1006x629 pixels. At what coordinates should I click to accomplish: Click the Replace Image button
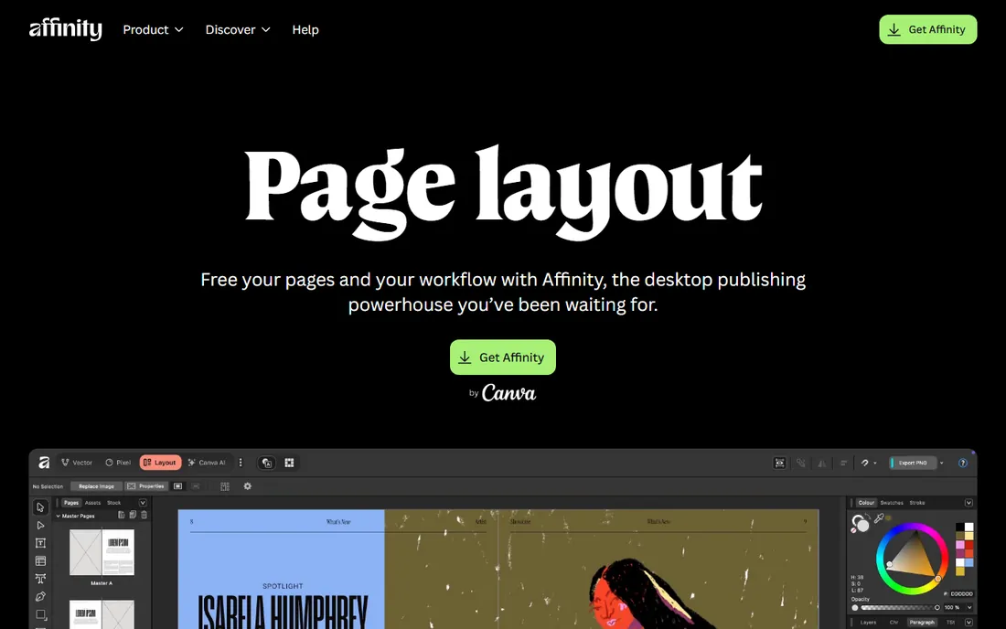[96, 486]
